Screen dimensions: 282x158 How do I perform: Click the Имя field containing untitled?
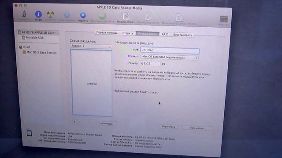click(170, 50)
